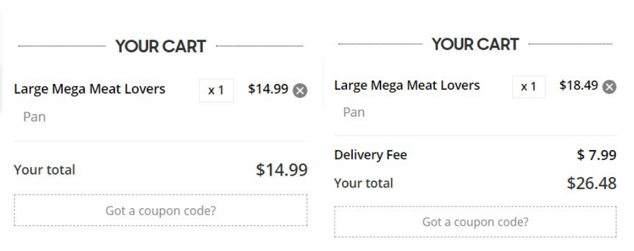This screenshot has width=634, height=251.
Task: Select Large Mega Meat Lovers in the $14.99 cart
Action: click(x=90, y=89)
